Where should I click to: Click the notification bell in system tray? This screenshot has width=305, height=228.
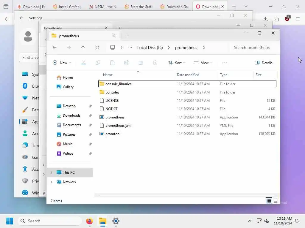coord(297,221)
